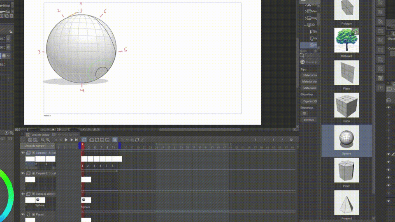Image resolution: width=395 pixels, height=222 pixels.
Task: Click the timeline zoom in magnifier icon
Action: click(x=48, y=140)
